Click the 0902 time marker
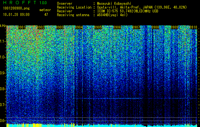200x127 pixels. click(41, 27)
